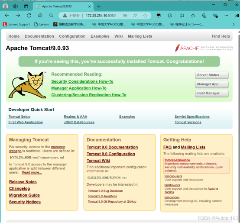The width and height of the screenshot is (240, 223).
Task: Open the Lenovo Support bookmark
Action: point(16,24)
